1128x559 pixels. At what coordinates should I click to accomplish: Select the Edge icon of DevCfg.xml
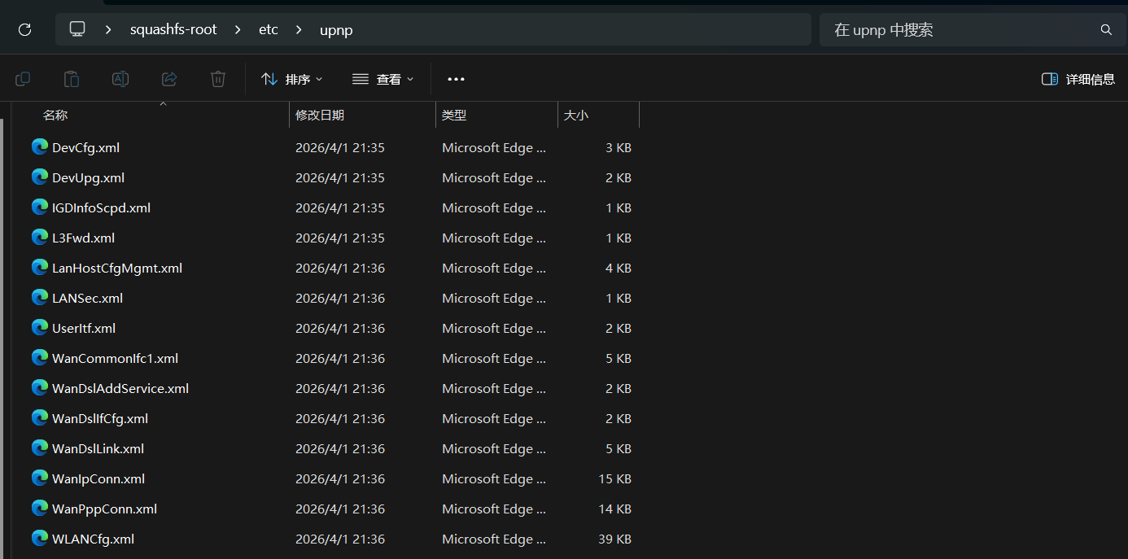[x=40, y=147]
